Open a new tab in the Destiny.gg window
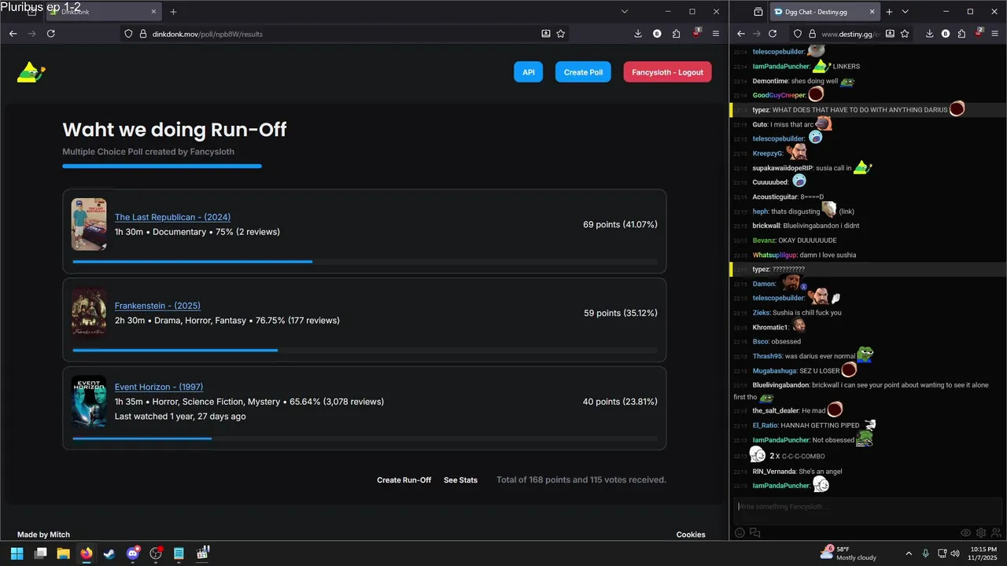Image resolution: width=1007 pixels, height=566 pixels. (x=889, y=12)
